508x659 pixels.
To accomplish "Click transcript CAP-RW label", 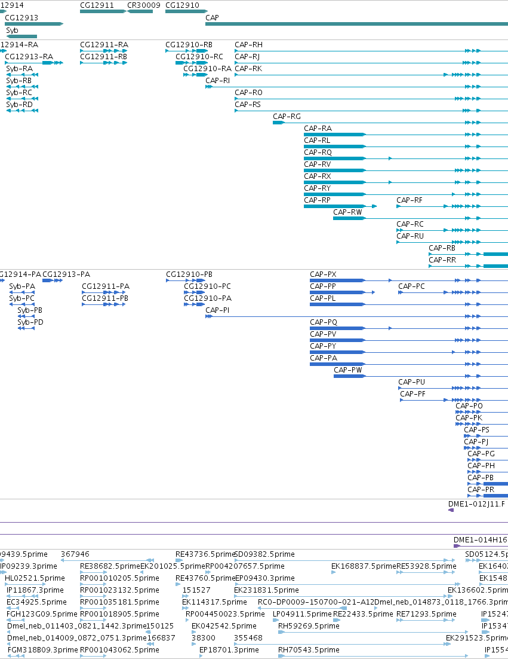I will pyautogui.click(x=347, y=212).
